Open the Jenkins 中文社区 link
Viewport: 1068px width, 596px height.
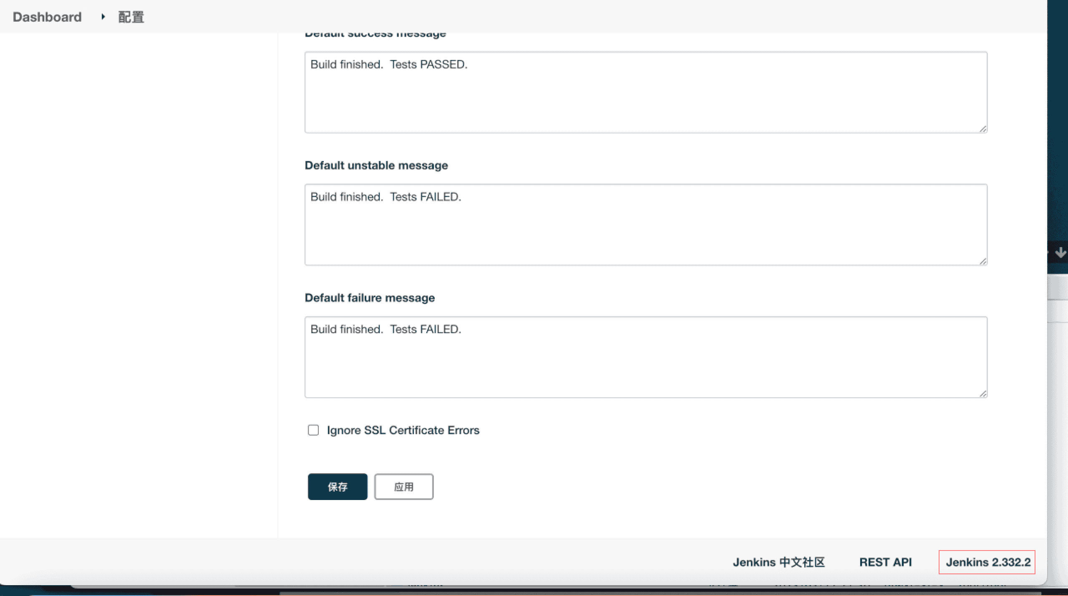779,562
